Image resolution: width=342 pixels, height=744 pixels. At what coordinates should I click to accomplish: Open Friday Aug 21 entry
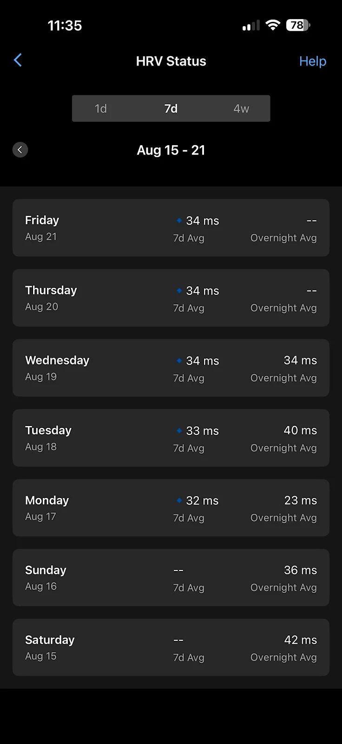(x=171, y=228)
